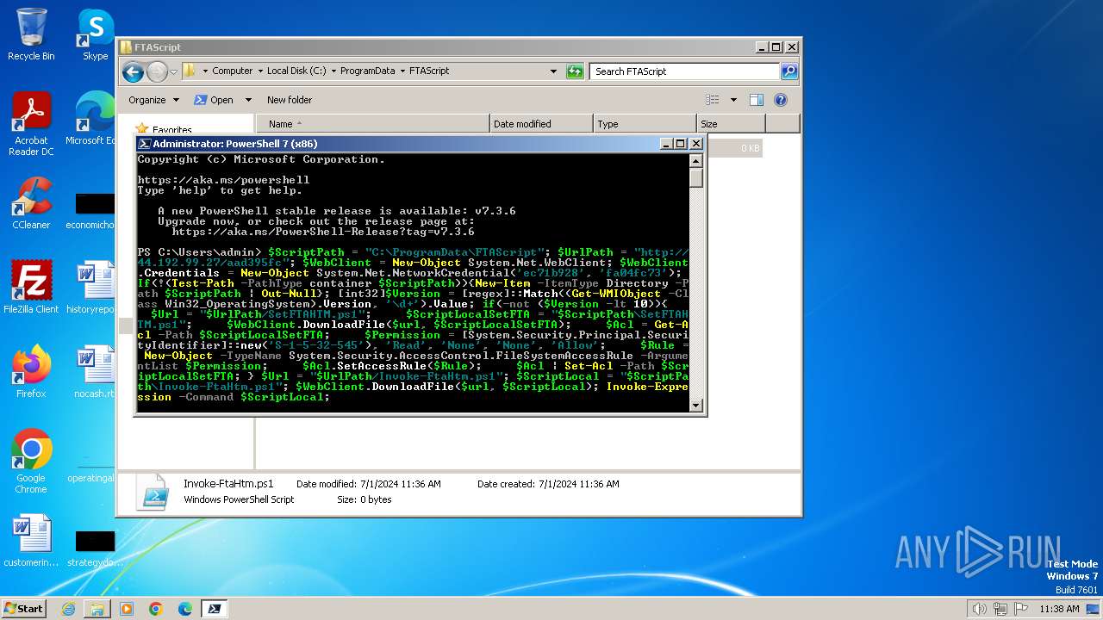1103x620 pixels.
Task: Click Explorer Forward navigation button
Action: click(157, 71)
